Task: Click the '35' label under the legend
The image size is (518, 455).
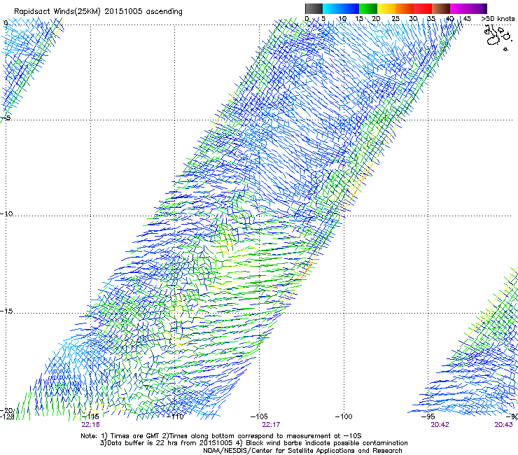Action: pyautogui.click(x=431, y=19)
